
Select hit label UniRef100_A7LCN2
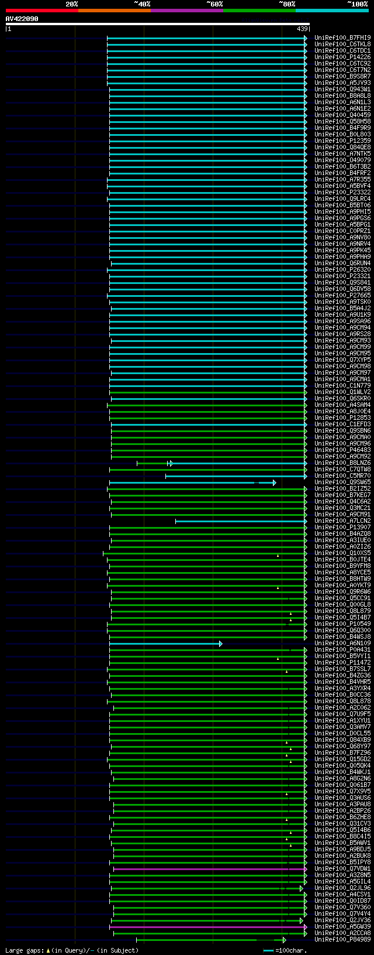[x=342, y=521]
